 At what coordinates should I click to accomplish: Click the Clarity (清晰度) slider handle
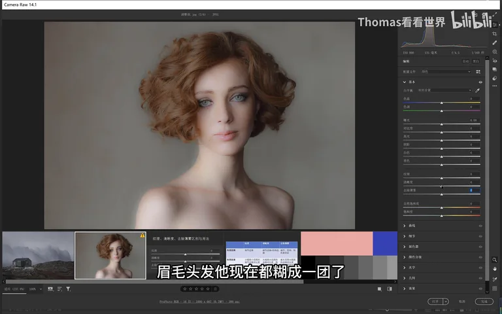click(441, 186)
